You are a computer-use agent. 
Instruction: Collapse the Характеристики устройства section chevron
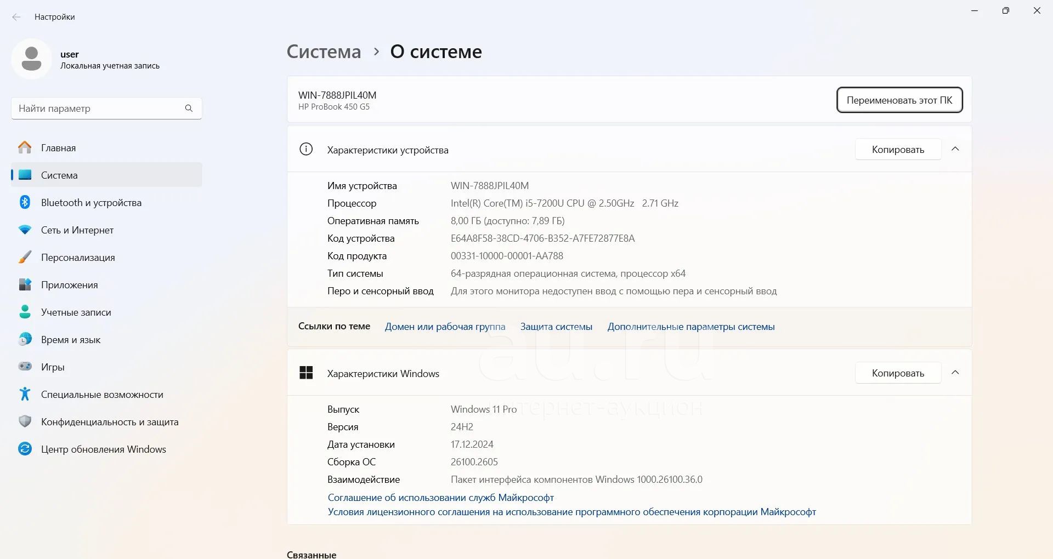(955, 149)
